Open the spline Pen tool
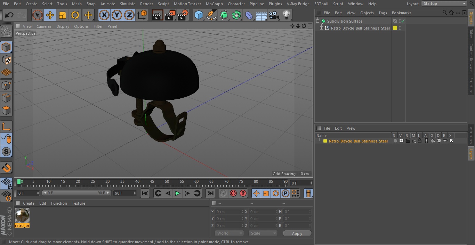 coord(211,15)
